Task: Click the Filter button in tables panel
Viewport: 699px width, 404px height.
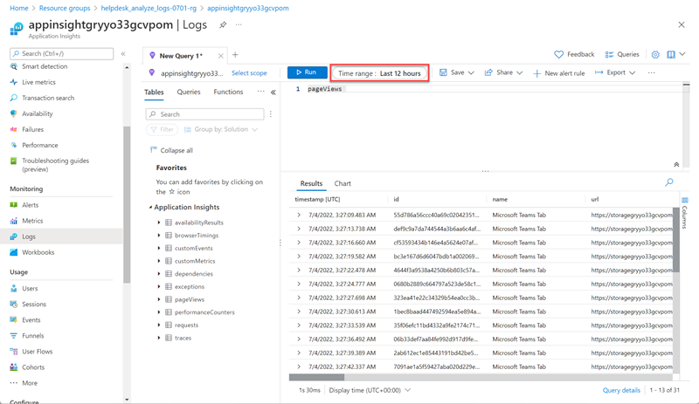Action: (x=162, y=130)
